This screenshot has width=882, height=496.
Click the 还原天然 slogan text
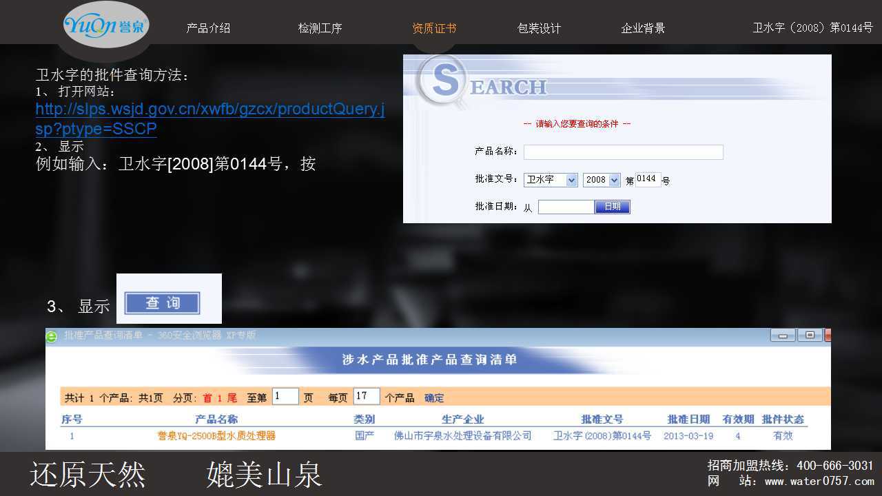pos(88,475)
